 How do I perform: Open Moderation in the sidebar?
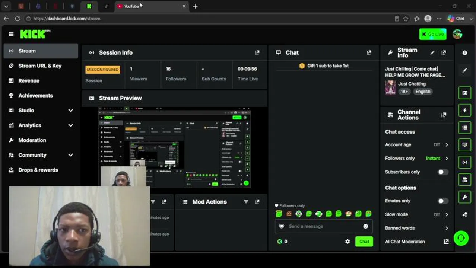click(41, 140)
